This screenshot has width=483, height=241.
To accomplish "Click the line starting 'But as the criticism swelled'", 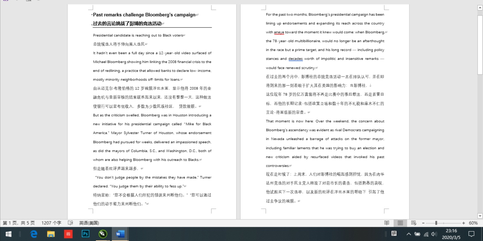I will [x=152, y=115].
